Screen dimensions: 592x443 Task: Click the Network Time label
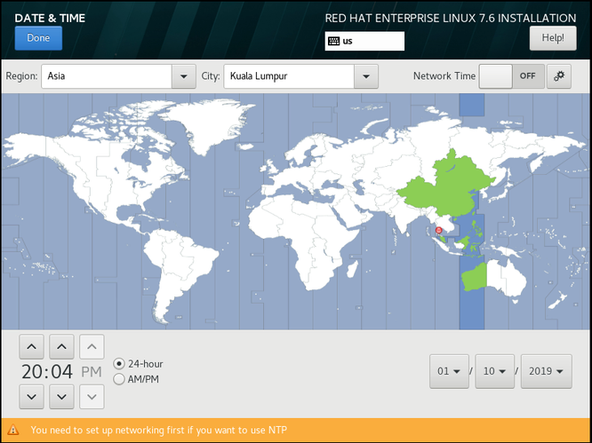tap(444, 76)
